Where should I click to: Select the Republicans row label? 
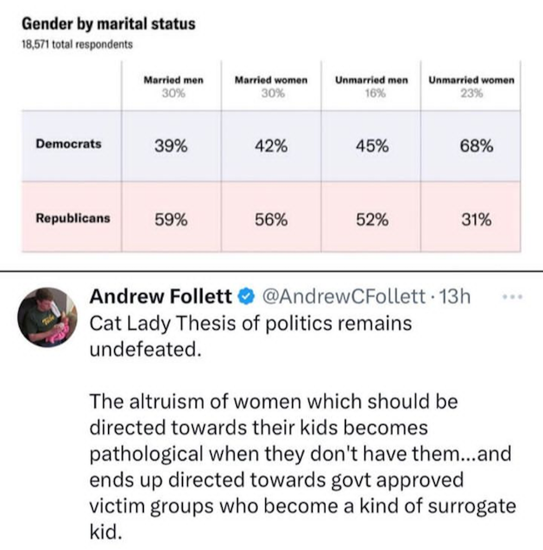point(72,218)
